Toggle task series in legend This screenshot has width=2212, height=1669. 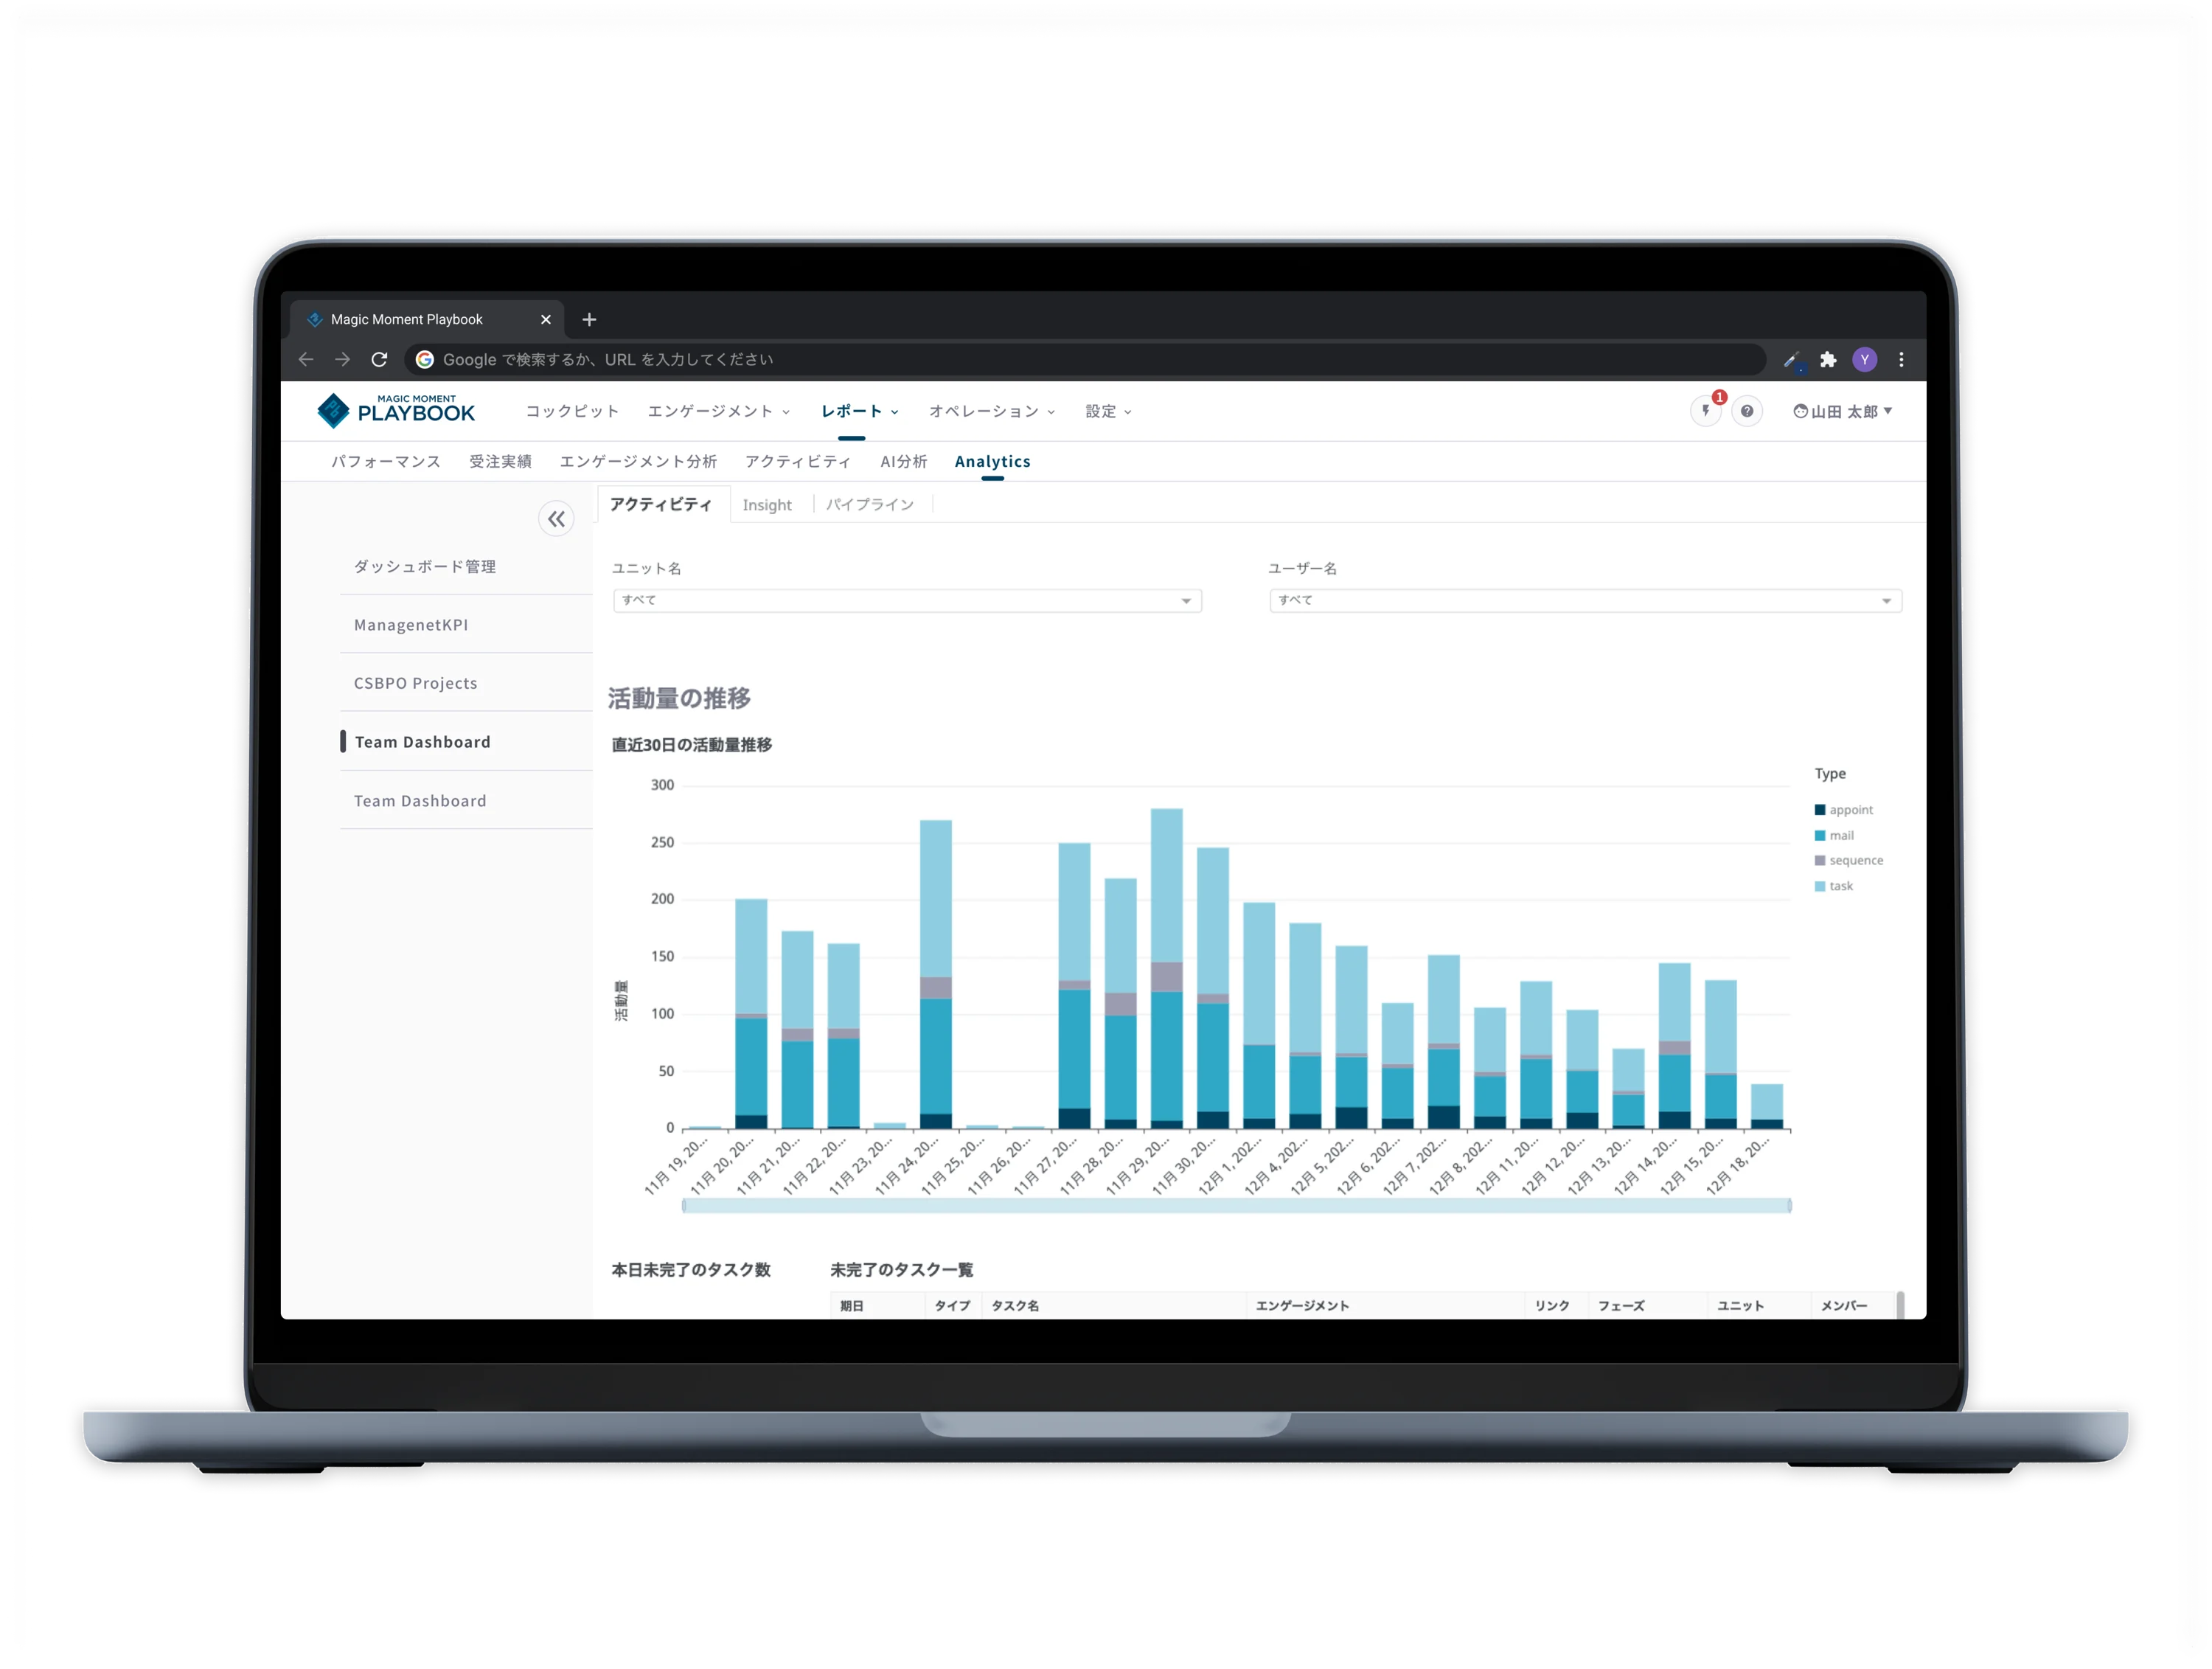[1834, 886]
